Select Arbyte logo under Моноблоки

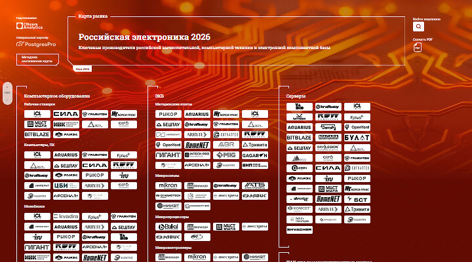[x=95, y=227]
